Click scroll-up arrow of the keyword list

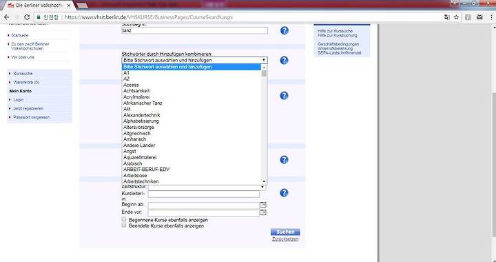264,67
